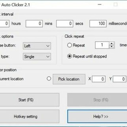The image size is (127, 127).
Task: Click the Help? >> button
Action: 97,116
